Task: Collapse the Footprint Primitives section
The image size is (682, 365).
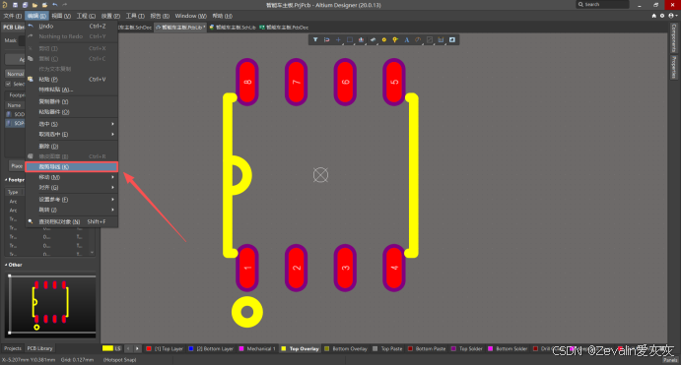Action: click(x=6, y=180)
